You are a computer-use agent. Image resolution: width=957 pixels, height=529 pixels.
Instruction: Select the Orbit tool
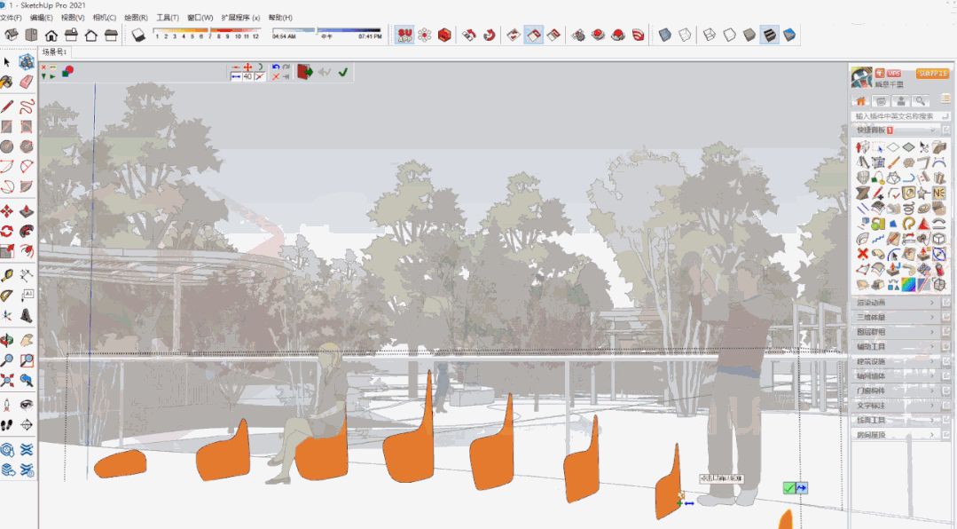point(7,340)
